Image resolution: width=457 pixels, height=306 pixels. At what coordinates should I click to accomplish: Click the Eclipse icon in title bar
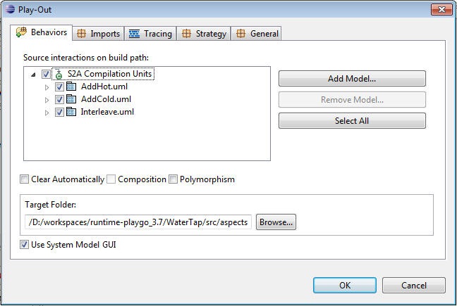tap(10, 9)
